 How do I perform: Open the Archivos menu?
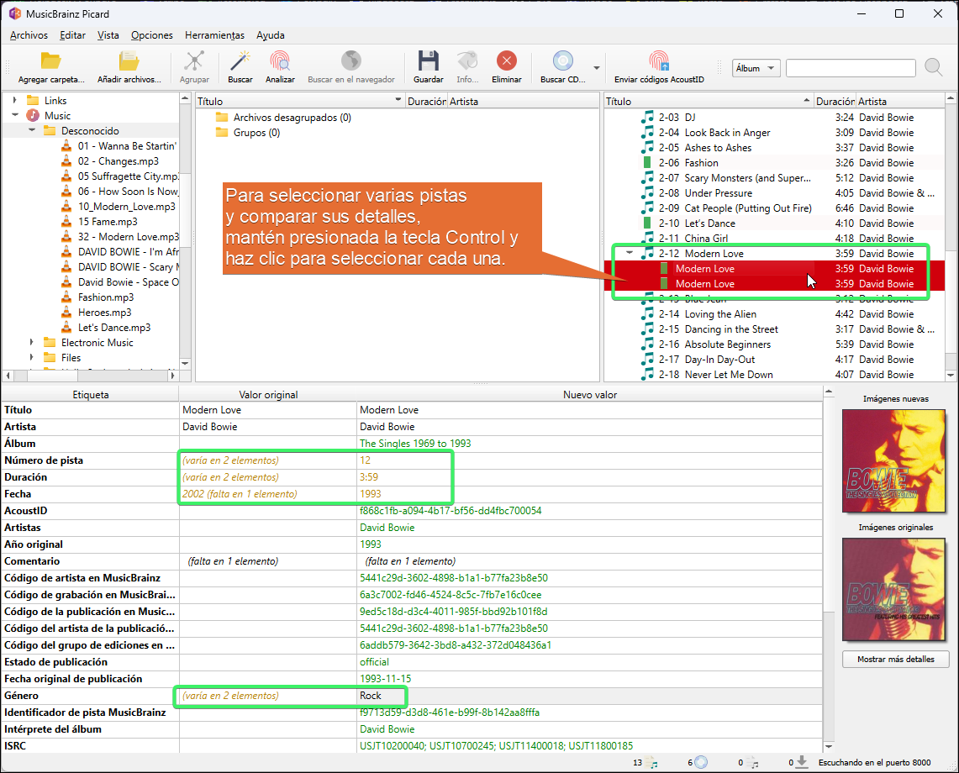pos(29,35)
